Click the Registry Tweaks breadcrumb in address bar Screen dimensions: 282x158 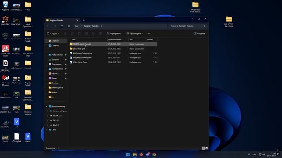click(x=91, y=26)
